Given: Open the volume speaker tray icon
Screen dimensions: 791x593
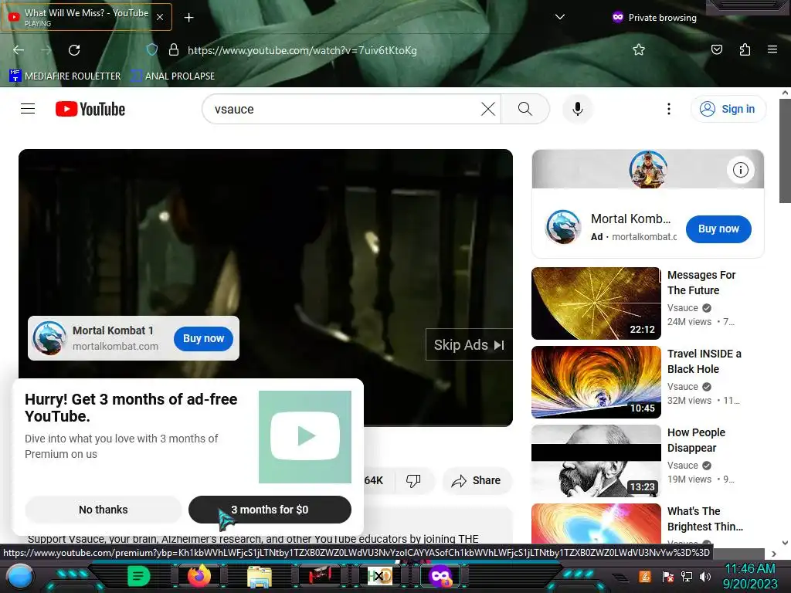Looking at the screenshot, I should click(705, 576).
